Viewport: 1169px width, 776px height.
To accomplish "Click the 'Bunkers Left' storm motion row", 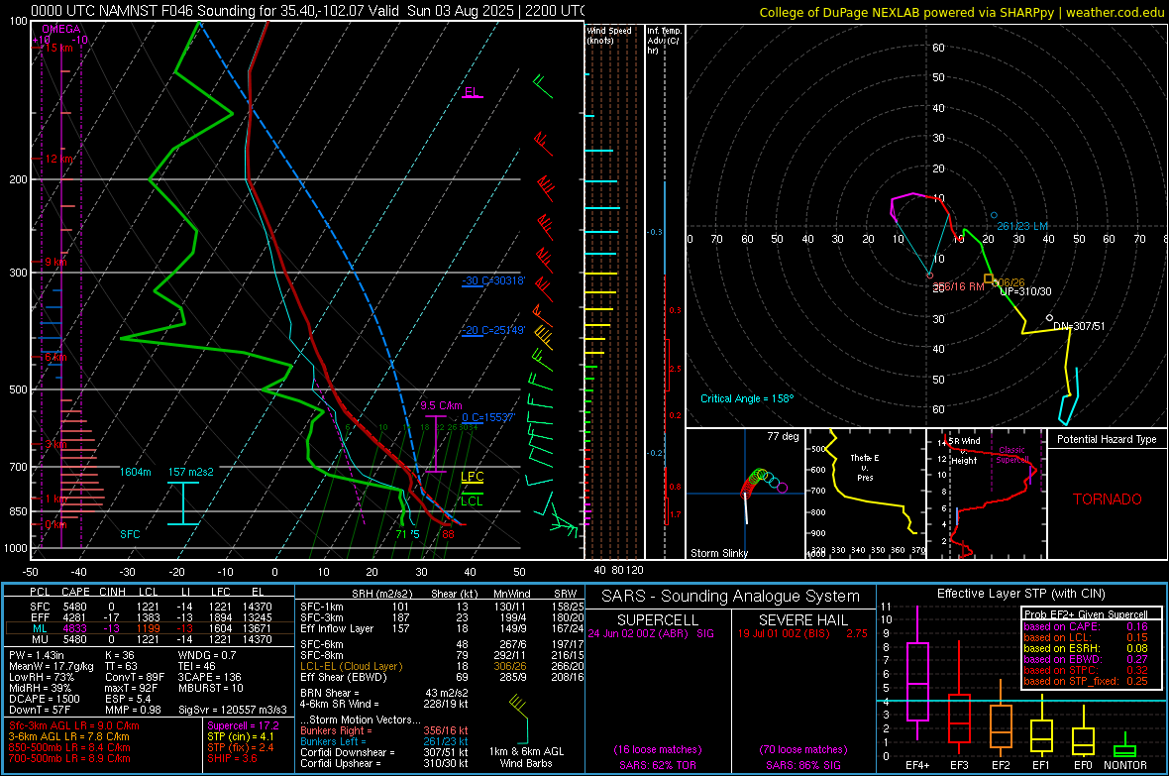I will tap(384, 741).
